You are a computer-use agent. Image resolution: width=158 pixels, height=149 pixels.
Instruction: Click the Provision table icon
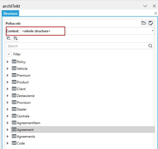pos(14,102)
